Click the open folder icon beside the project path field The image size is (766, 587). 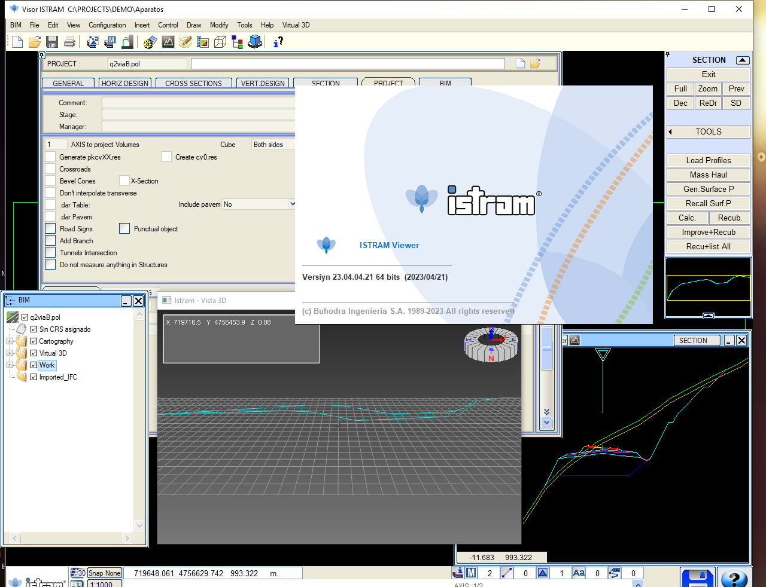coord(535,63)
